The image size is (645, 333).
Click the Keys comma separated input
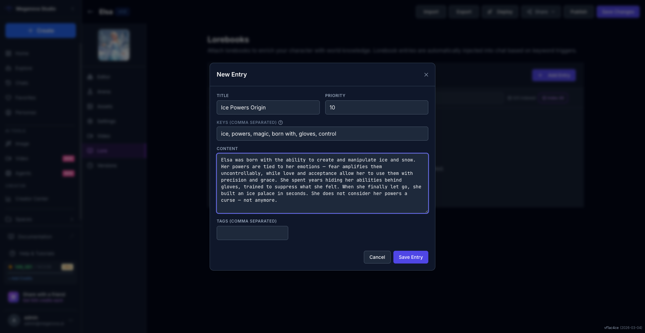point(322,134)
